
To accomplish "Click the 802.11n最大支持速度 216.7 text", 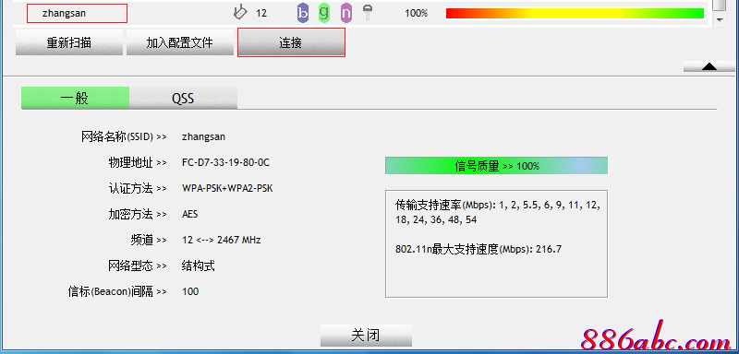I will coord(479,249).
